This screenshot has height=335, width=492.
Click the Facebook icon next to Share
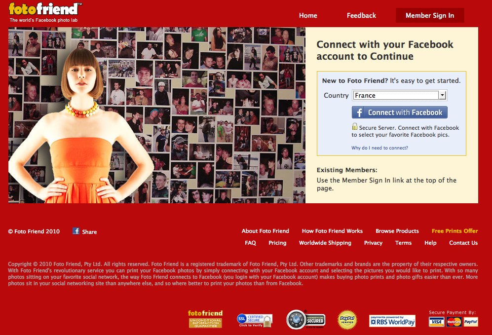(76, 231)
